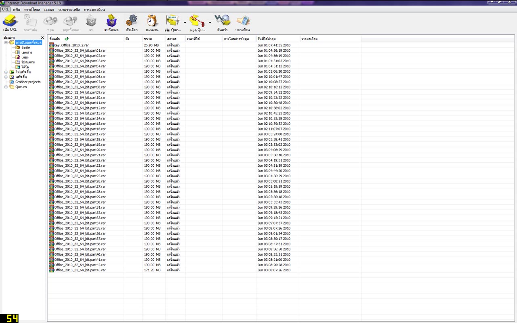Open the หยุด Queue dropdown arrow
The image size is (517, 323).
[x=210, y=23]
